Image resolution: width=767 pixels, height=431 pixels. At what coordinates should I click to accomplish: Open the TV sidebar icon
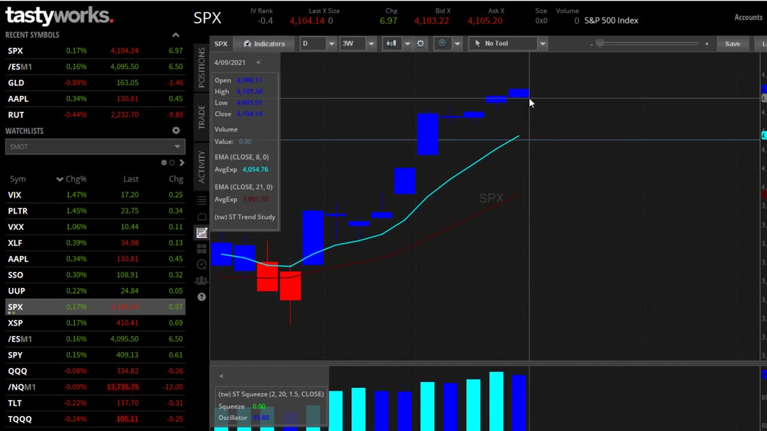coord(201,217)
